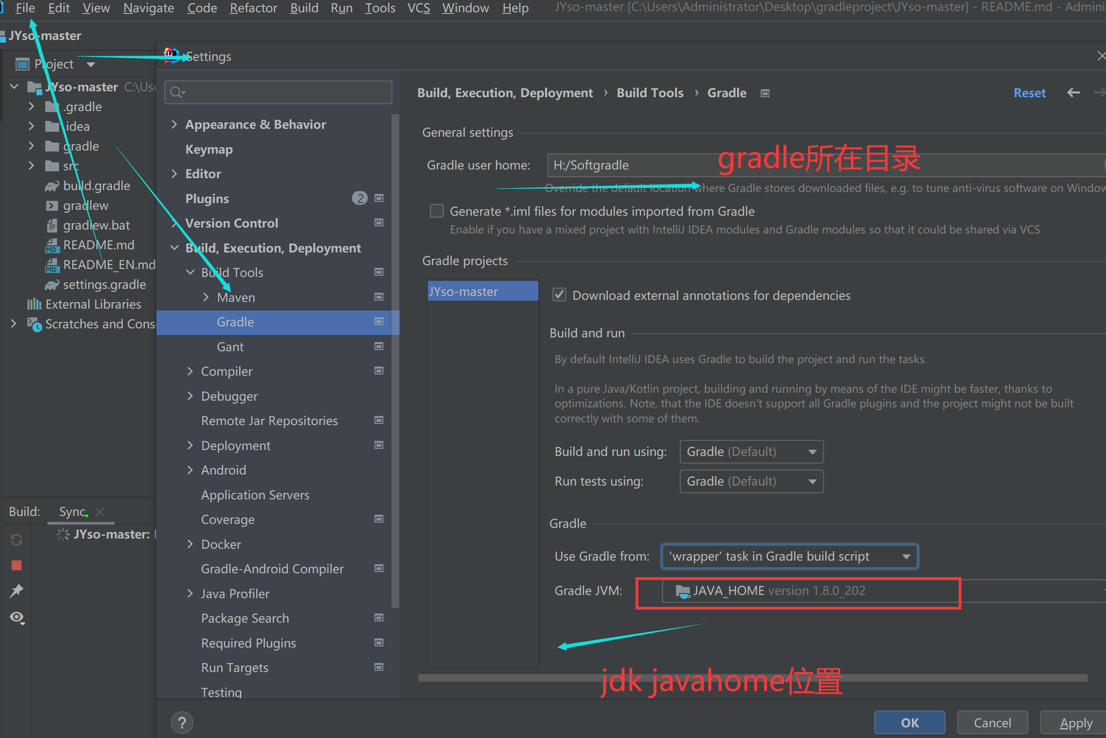Image resolution: width=1106 pixels, height=738 pixels.
Task: Expand the Android settings node
Action: [190, 470]
